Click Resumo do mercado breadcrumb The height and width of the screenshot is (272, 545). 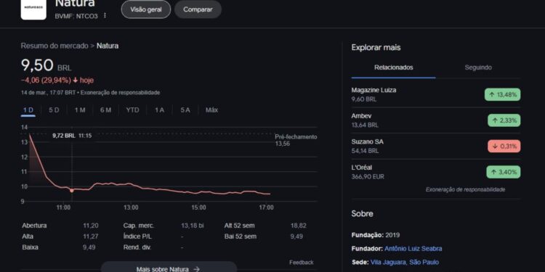pyautogui.click(x=54, y=46)
